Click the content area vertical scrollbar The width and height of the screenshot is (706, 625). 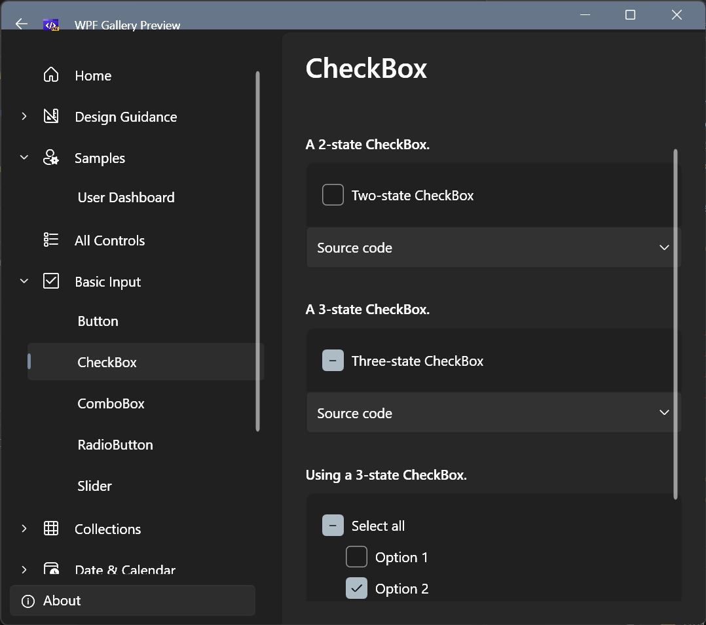(x=675, y=324)
